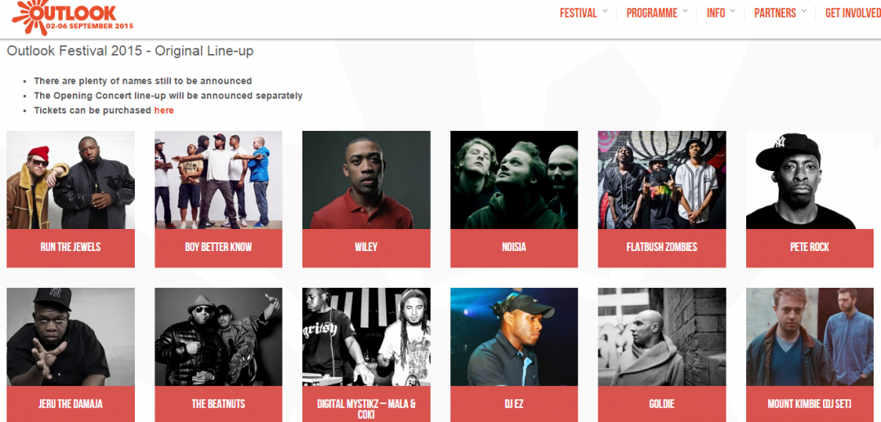Screen dimensions: 881x422
Task: Open Digital Mystikz Mala & Coki photo
Action: point(366,337)
